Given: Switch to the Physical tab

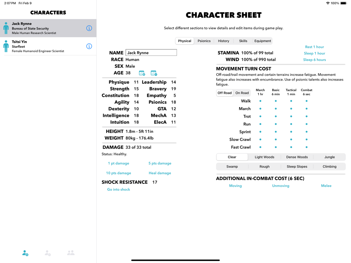Looking at the screenshot, I should click(185, 41).
